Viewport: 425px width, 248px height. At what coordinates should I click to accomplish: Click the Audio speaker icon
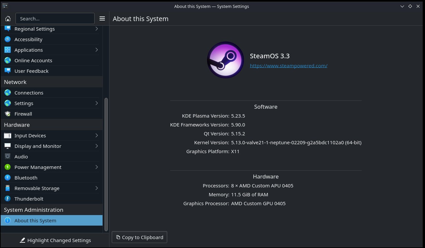point(8,156)
